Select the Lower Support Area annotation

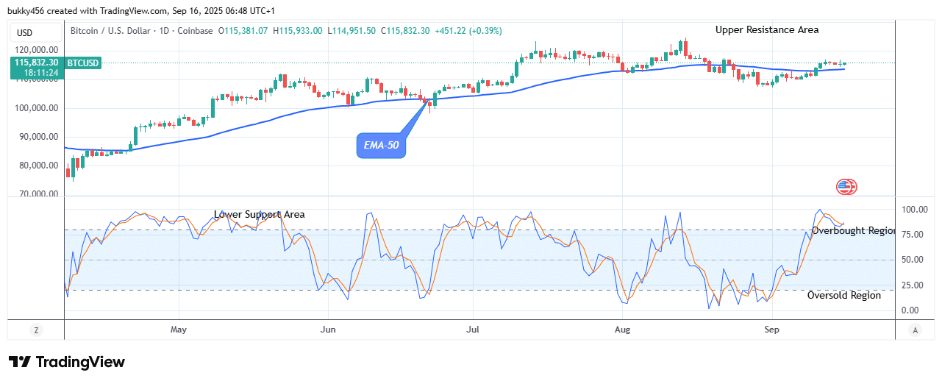(260, 215)
